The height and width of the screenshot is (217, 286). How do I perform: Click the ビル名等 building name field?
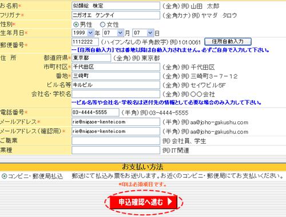(x=116, y=85)
